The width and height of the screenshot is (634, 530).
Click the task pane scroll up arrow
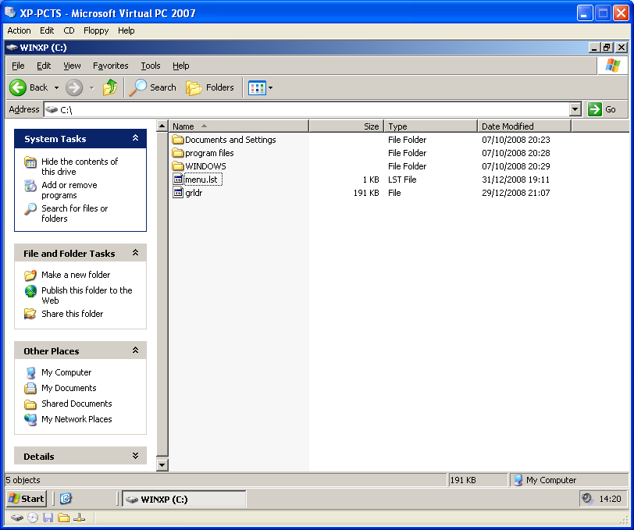click(162, 126)
